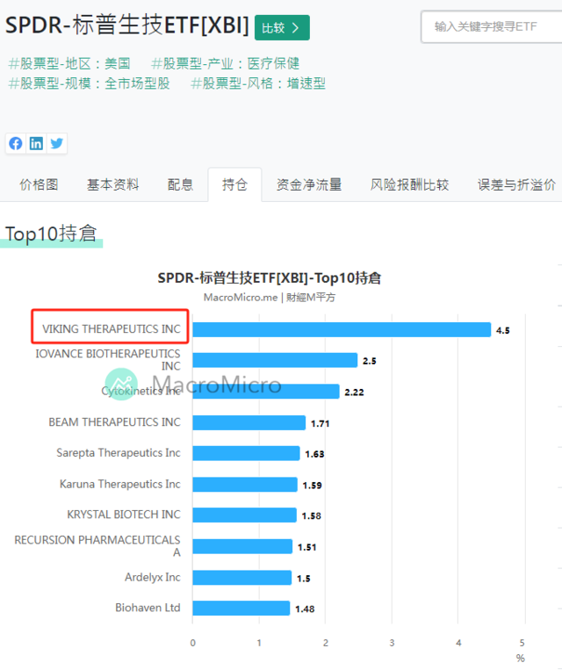Viewport: 562px width, 670px height.
Task: Click the Biohaven Ltd bar
Action: [x=241, y=608]
